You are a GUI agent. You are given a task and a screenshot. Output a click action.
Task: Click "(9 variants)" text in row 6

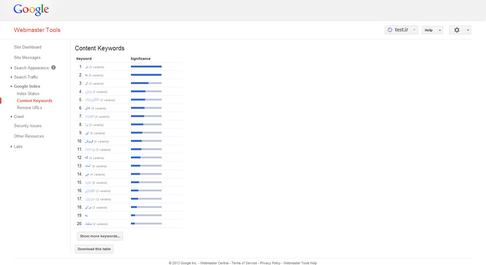99,108
